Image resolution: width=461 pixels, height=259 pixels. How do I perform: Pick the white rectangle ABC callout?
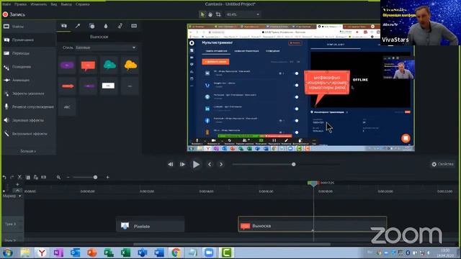(109, 86)
